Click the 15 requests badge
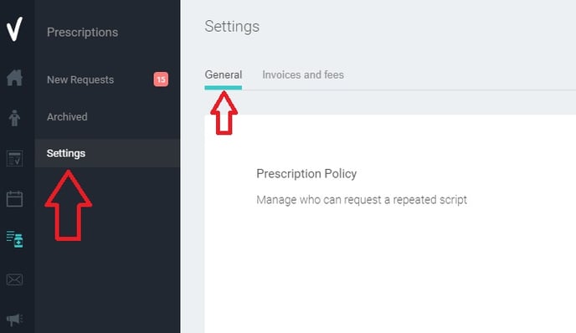Screen dimensions: 576x333 (x=161, y=79)
